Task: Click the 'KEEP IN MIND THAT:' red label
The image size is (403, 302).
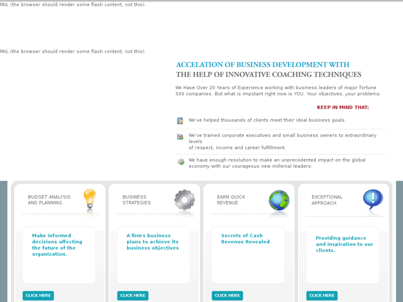Action: 343,108
